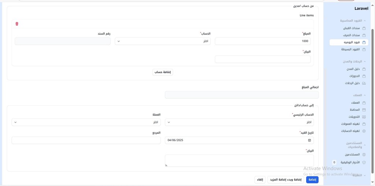Viewport: 375px width, 186px height.
Task: Click icon beside المحافظ in sidebar
Action: [x=364, y=110]
